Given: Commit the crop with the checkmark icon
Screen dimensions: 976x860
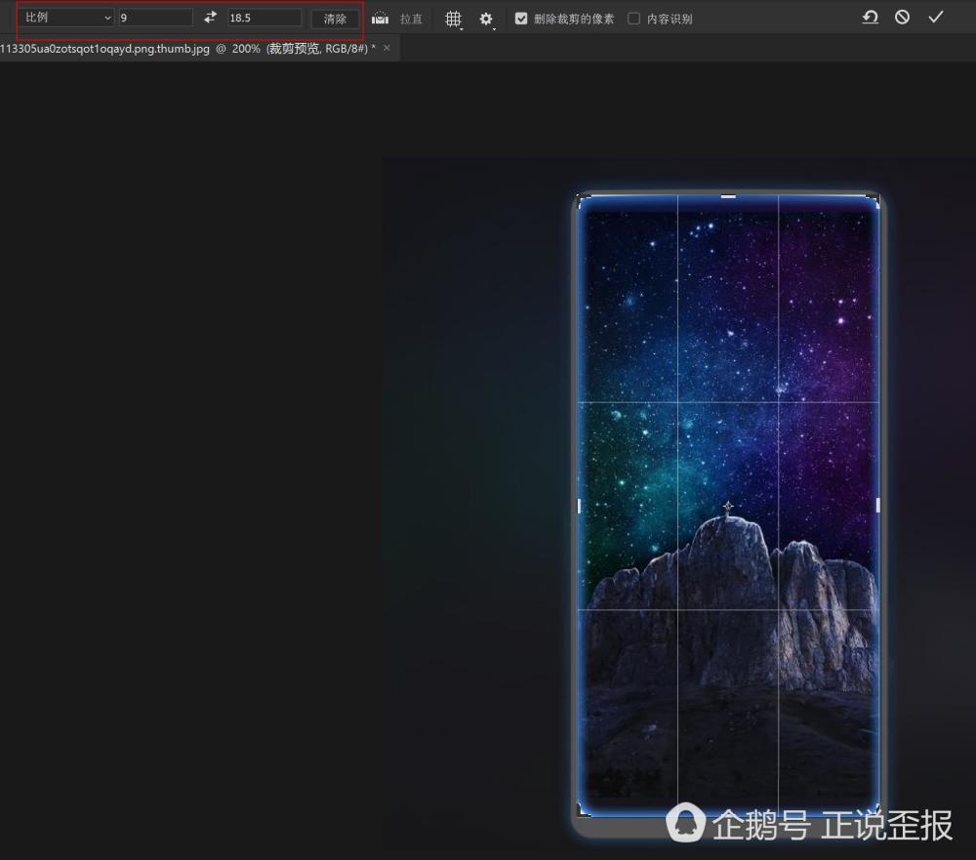Looking at the screenshot, I should pyautogui.click(x=936, y=18).
